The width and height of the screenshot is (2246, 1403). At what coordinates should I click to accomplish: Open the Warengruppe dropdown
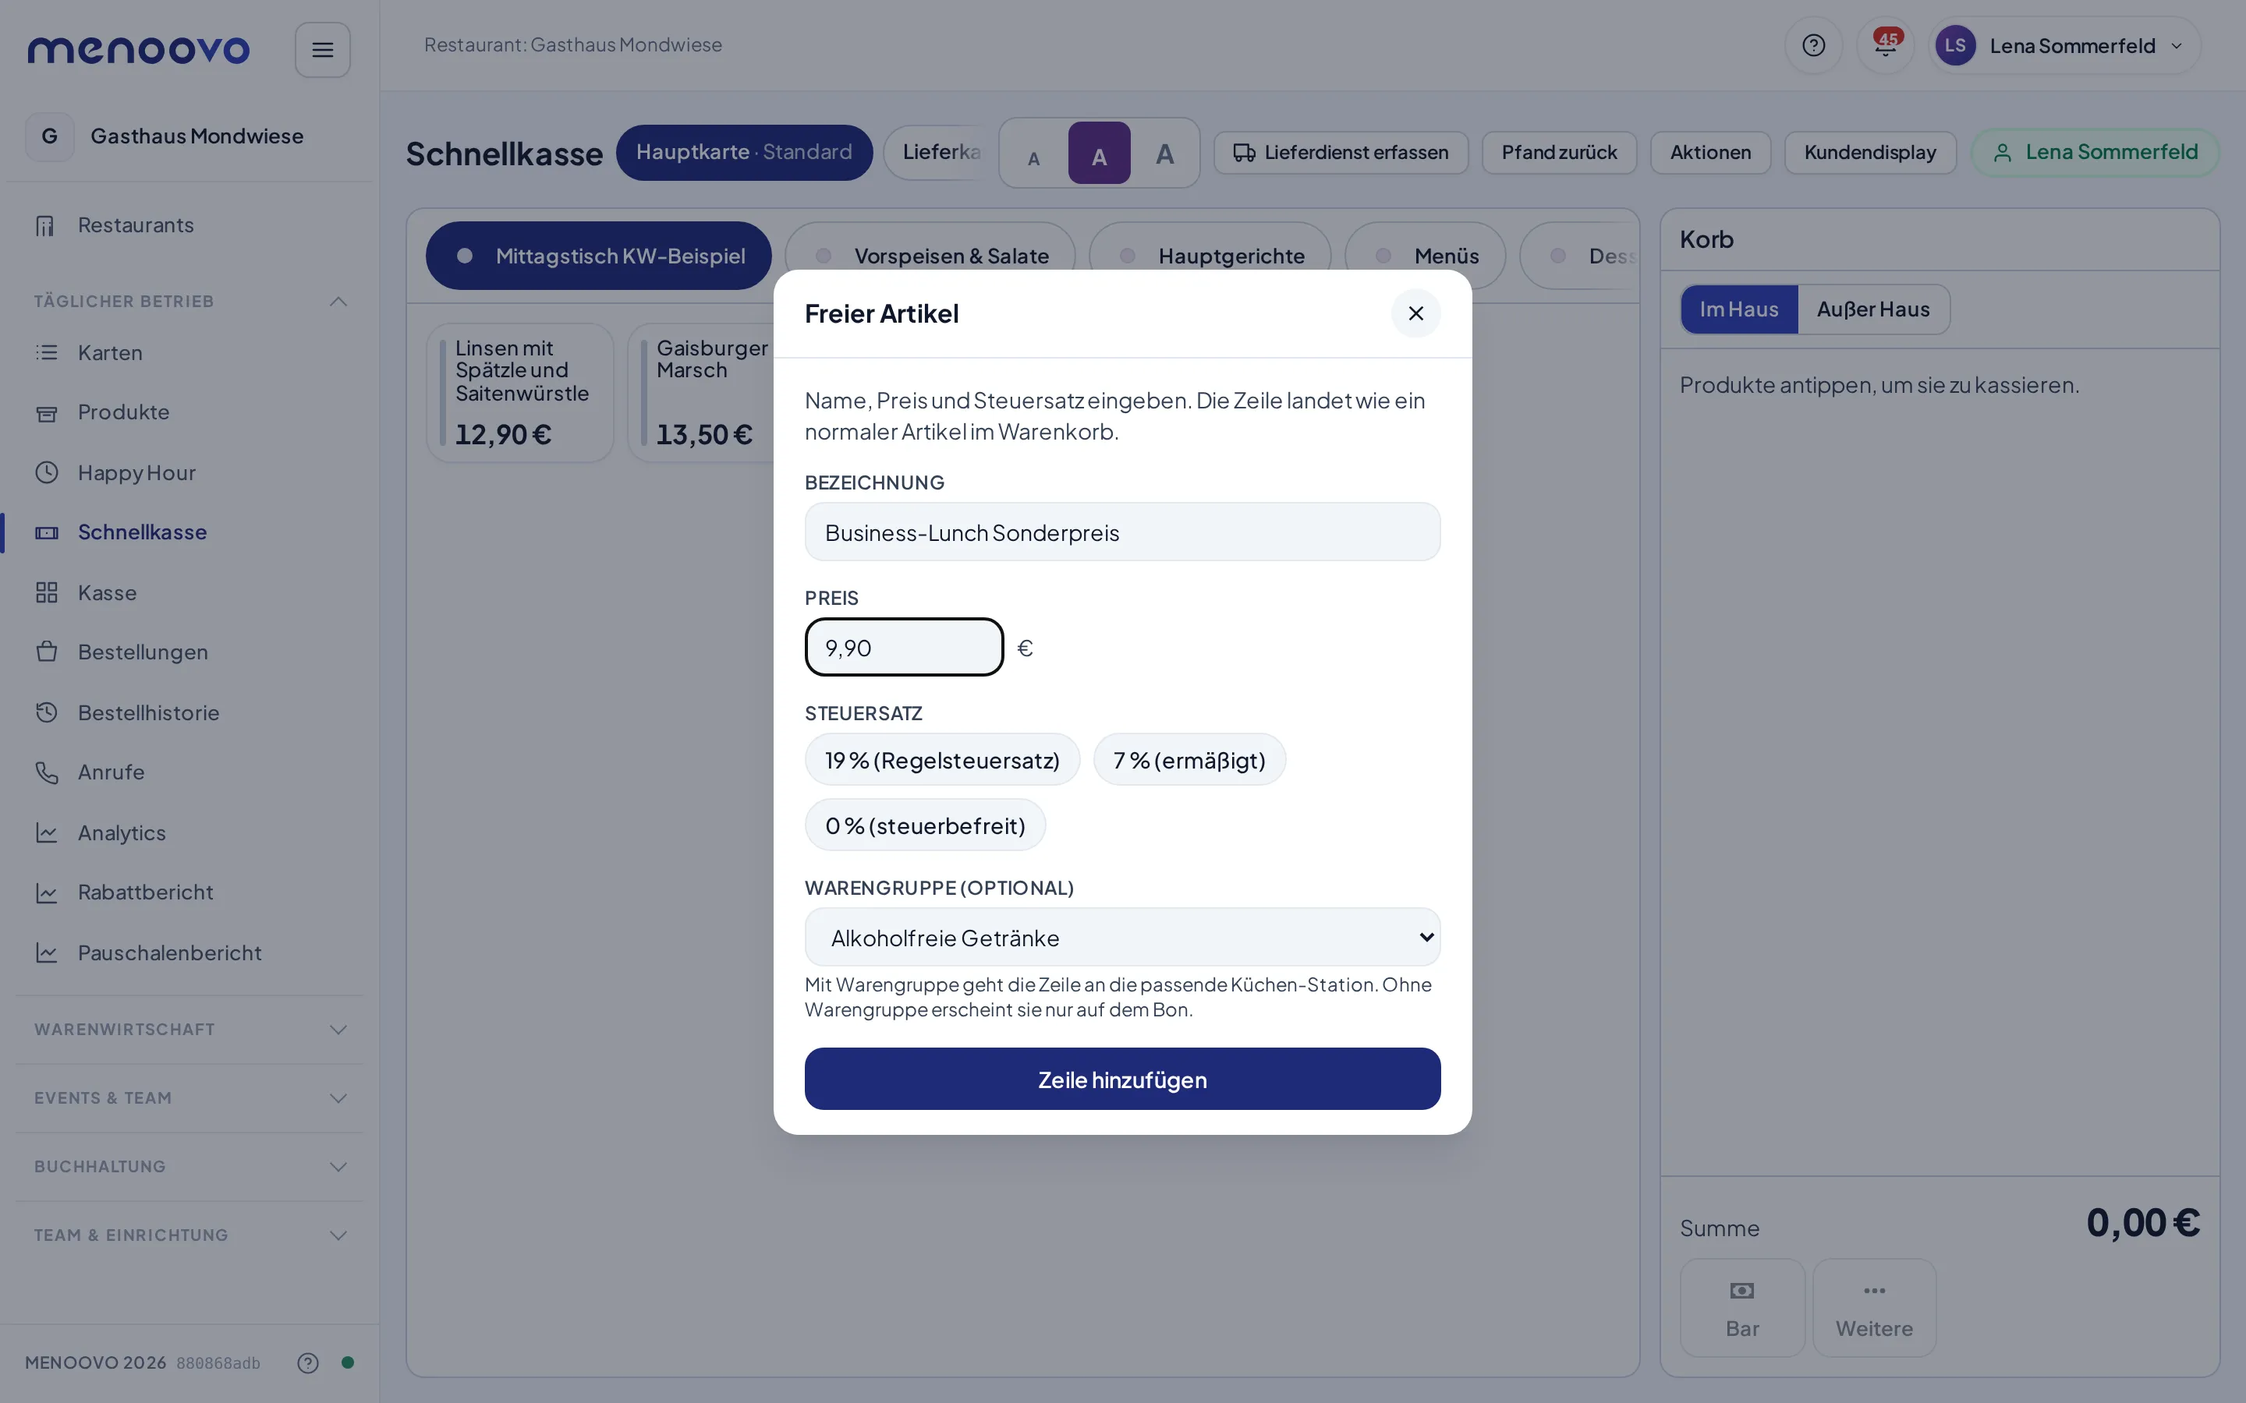(1122, 937)
